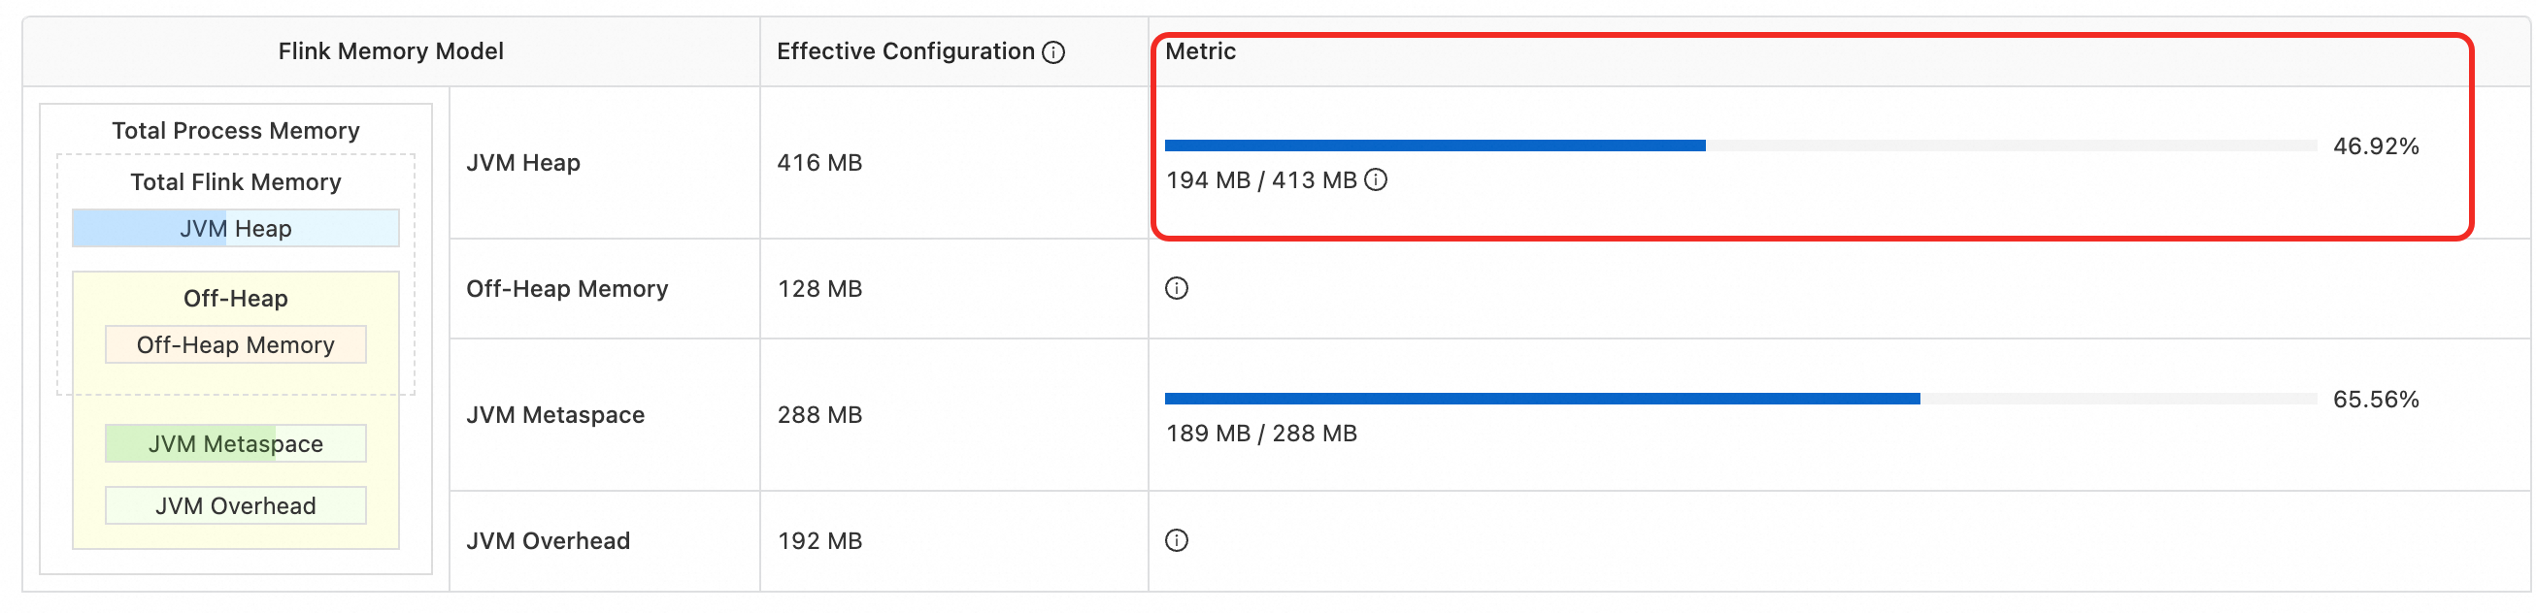Image resolution: width=2536 pixels, height=613 pixels.
Task: Select the Off-Heap Memory box in memory diagram
Action: (235, 345)
